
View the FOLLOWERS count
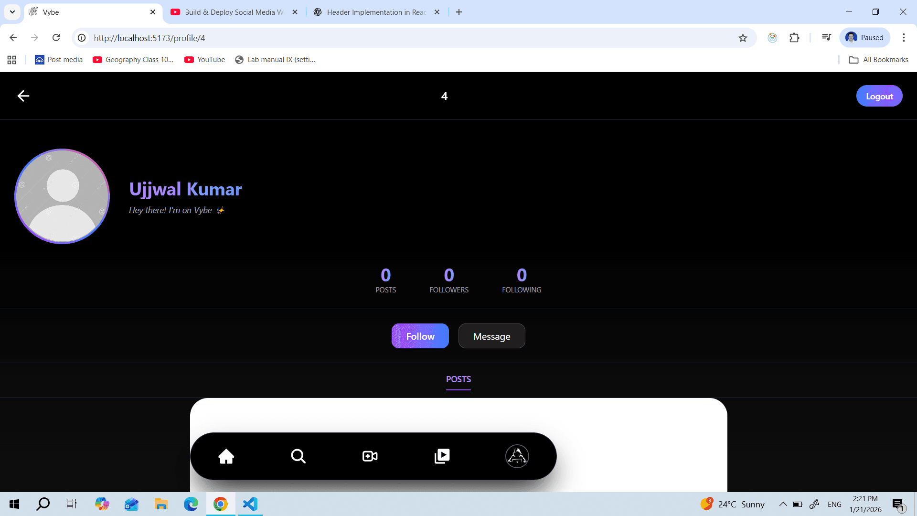tap(448, 281)
